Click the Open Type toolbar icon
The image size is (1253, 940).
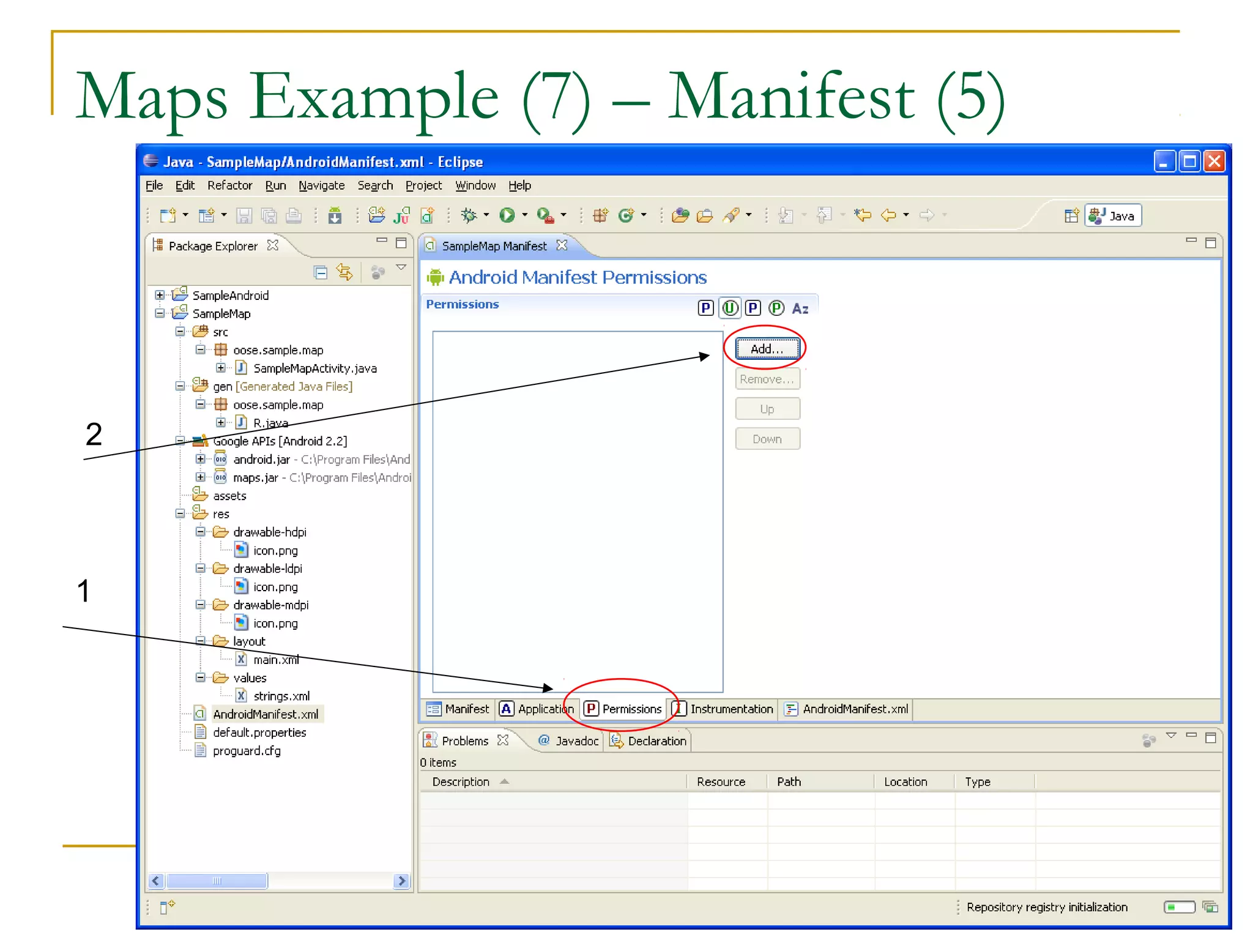tap(680, 215)
